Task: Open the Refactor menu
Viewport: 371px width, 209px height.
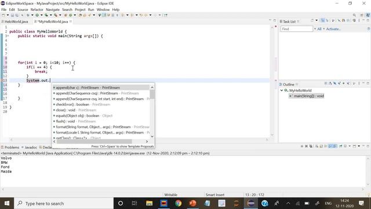Action: (x=37, y=10)
